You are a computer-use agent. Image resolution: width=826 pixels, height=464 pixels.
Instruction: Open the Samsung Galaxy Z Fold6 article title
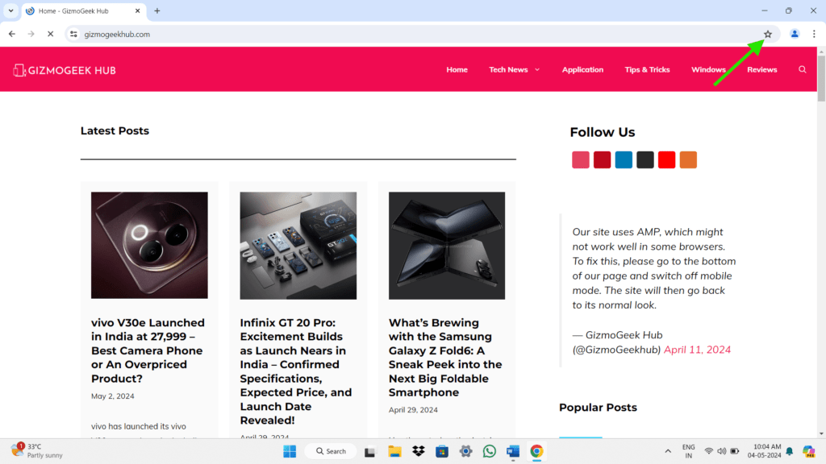[x=445, y=357]
